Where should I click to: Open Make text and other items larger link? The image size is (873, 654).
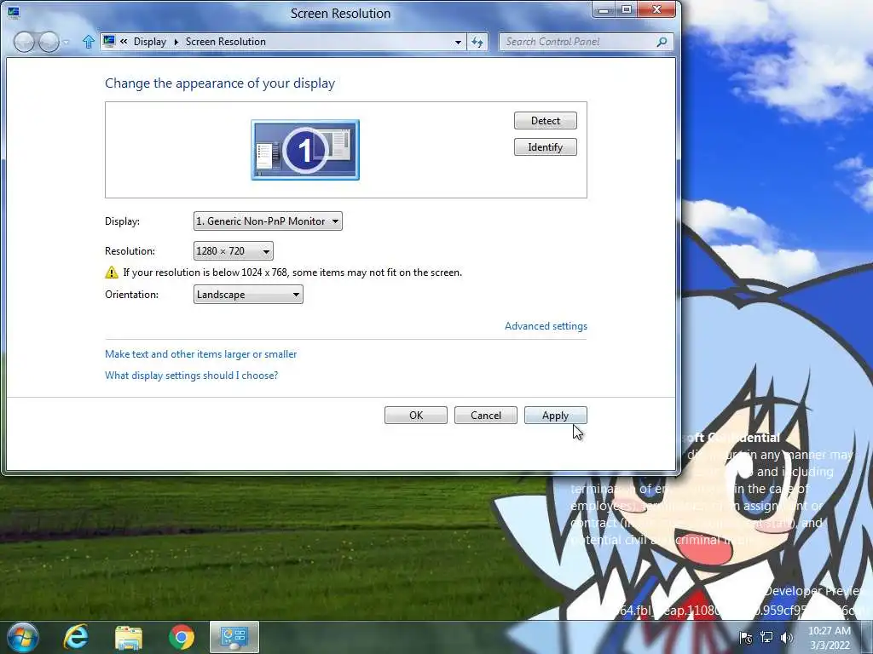200,354
